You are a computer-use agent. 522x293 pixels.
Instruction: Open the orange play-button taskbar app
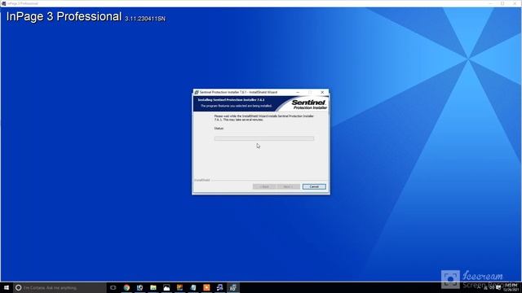tap(206, 287)
